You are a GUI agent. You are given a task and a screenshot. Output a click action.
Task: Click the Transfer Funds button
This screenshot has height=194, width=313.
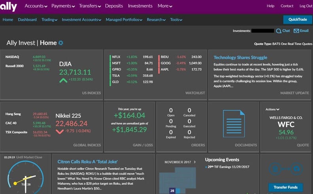(285, 187)
